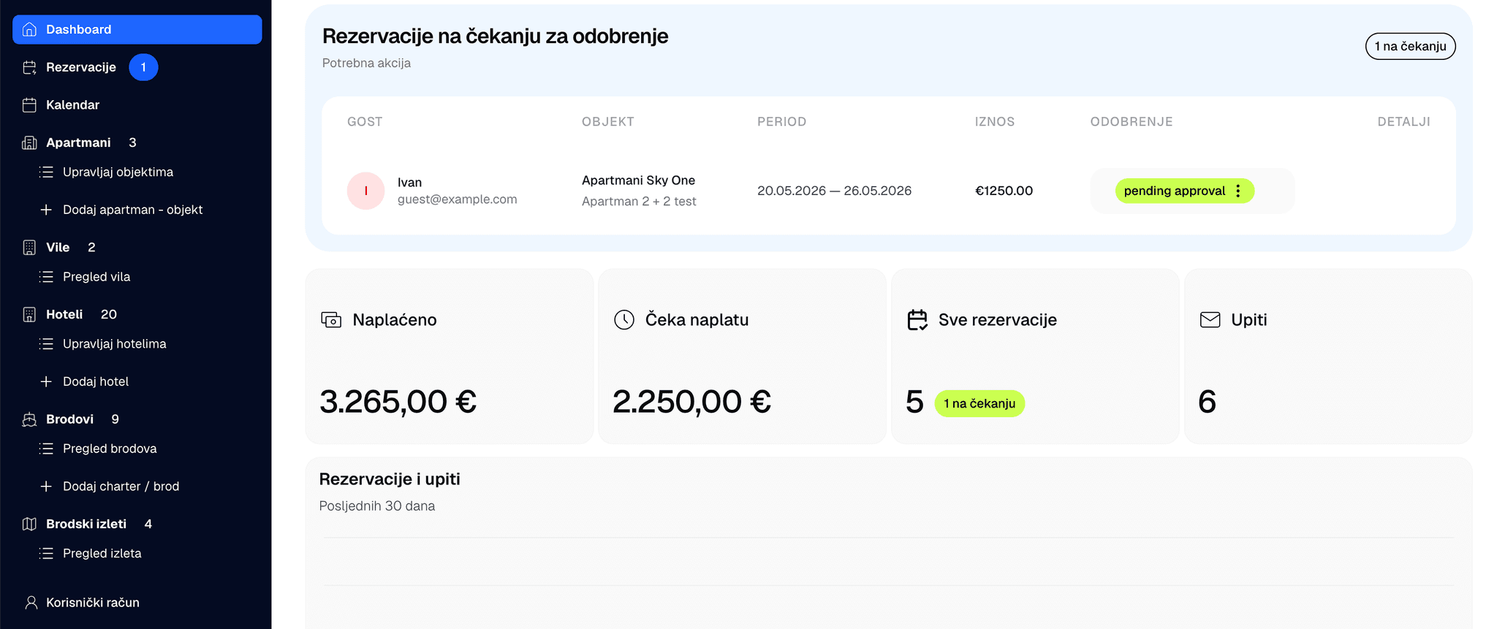Click the GOST column header
The height and width of the screenshot is (629, 1497).
pyautogui.click(x=365, y=121)
